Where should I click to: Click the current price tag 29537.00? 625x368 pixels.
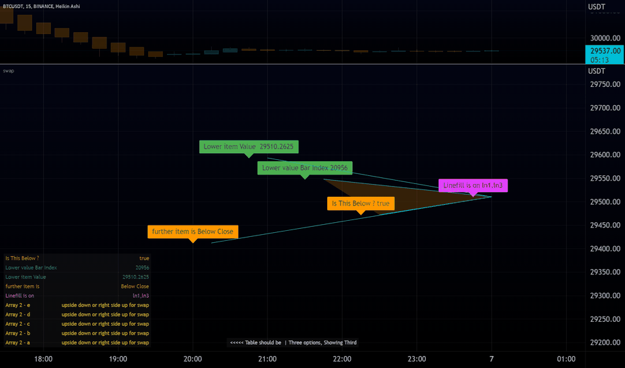605,55
